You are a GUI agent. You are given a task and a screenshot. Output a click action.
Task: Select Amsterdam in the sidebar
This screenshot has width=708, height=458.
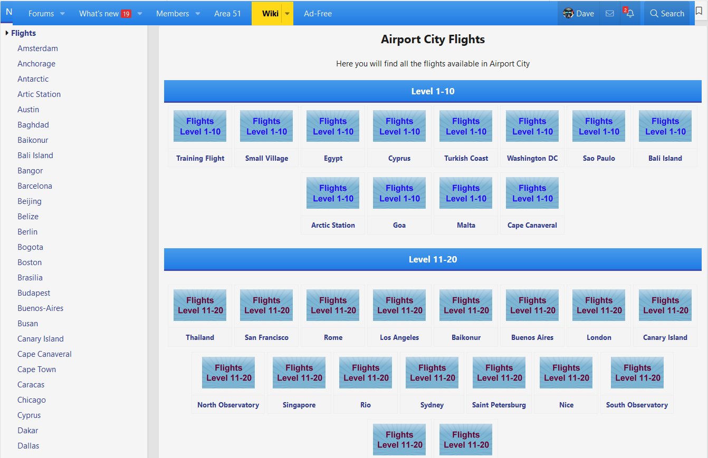37,48
